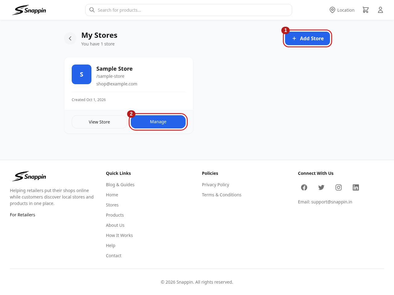Click the Quick Links heading
Image resolution: width=394 pixels, height=295 pixels.
pos(118,173)
